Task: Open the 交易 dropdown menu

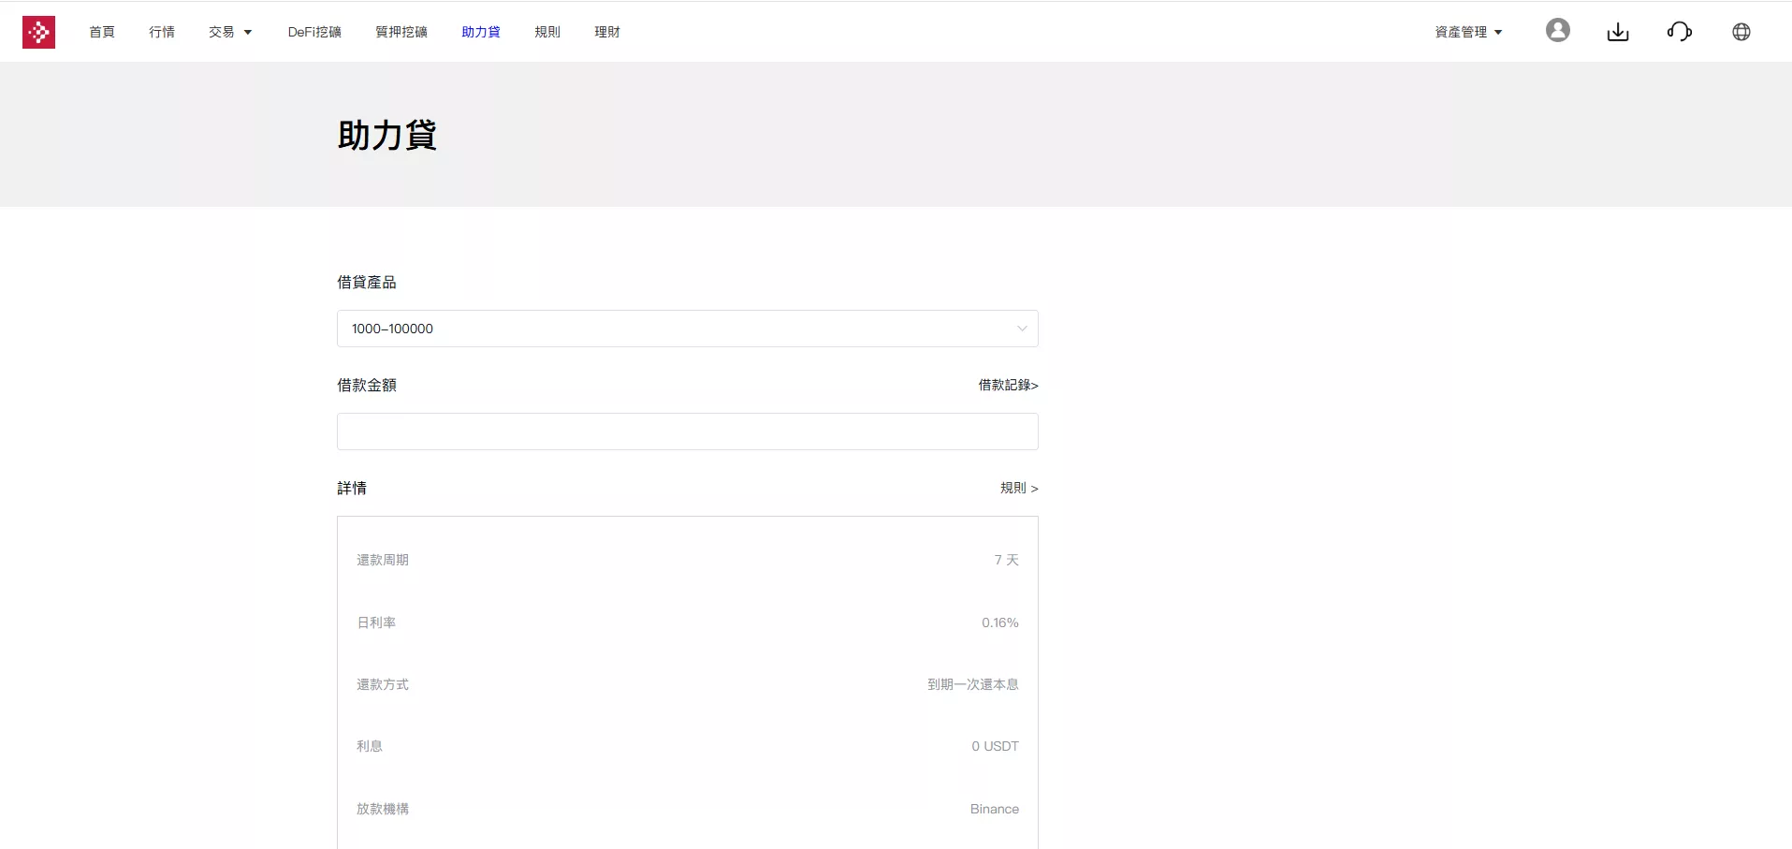Action: (x=228, y=31)
